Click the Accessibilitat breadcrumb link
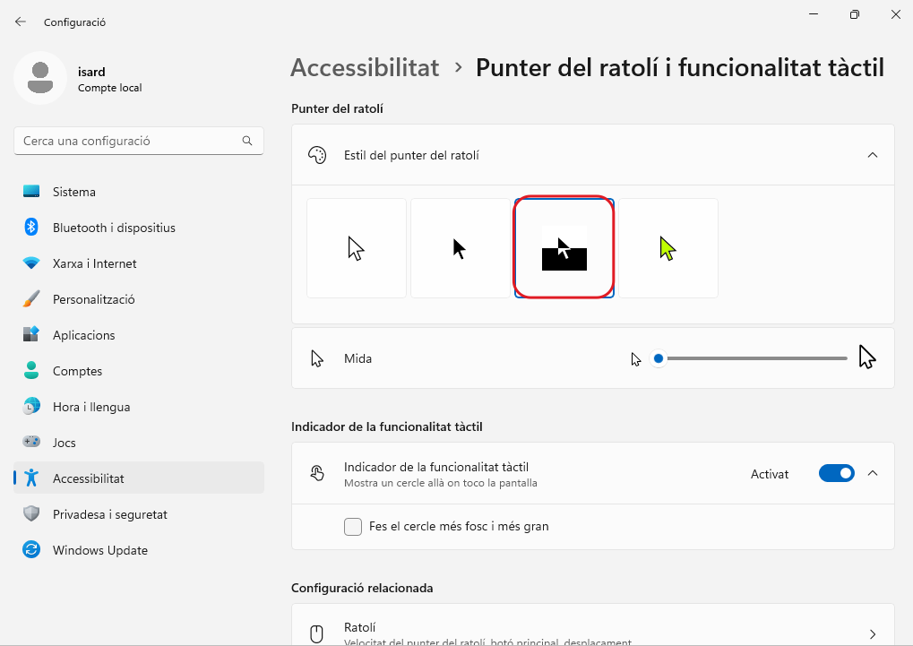Image resolution: width=913 pixels, height=646 pixels. coord(365,67)
